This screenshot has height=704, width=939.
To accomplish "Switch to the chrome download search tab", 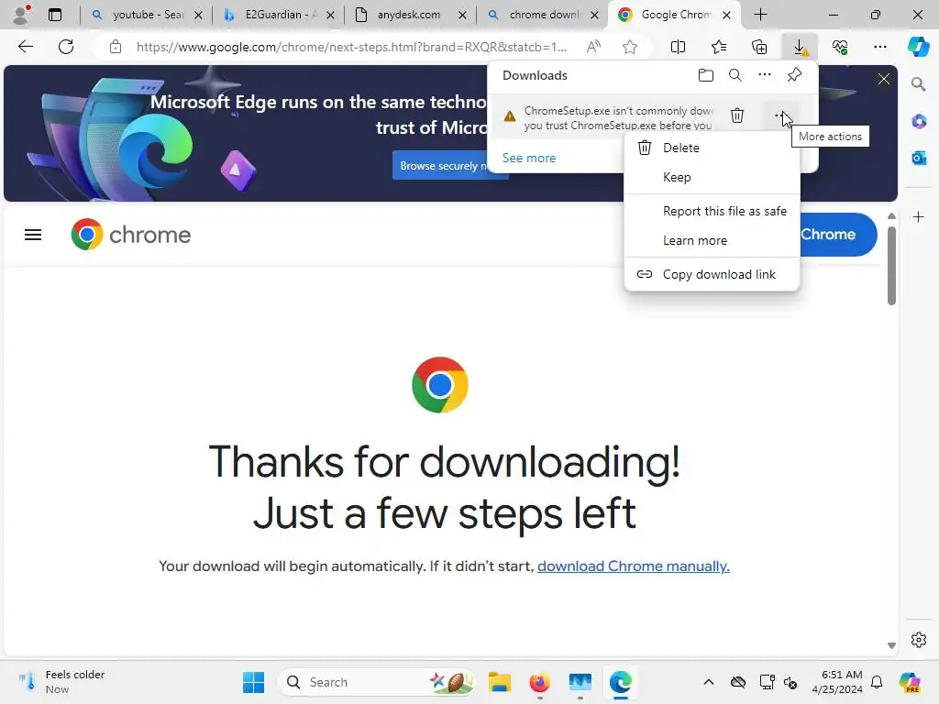I will 541,15.
